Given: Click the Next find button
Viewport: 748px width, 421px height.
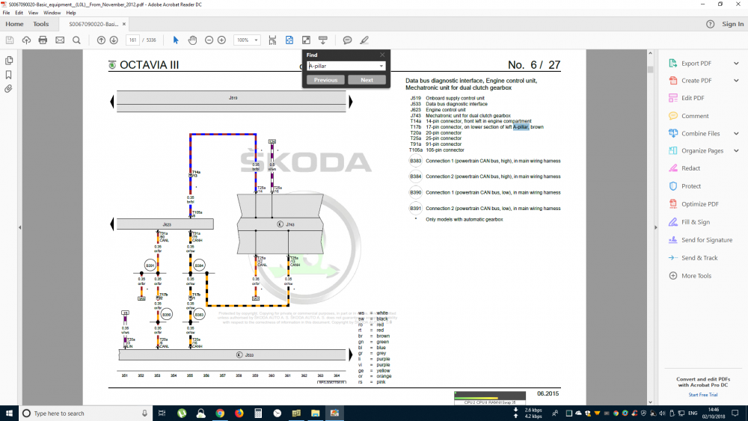Looking at the screenshot, I should point(367,80).
